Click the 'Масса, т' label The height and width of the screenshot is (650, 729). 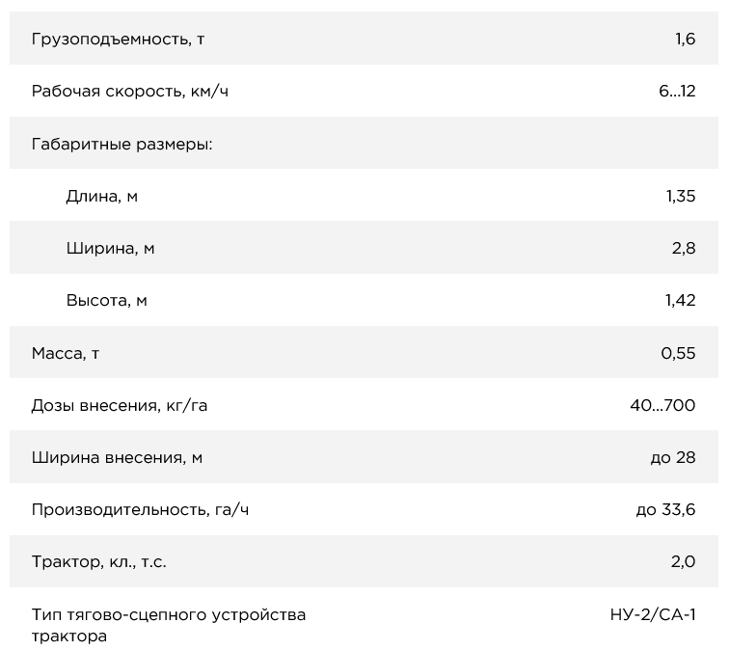coord(66,353)
